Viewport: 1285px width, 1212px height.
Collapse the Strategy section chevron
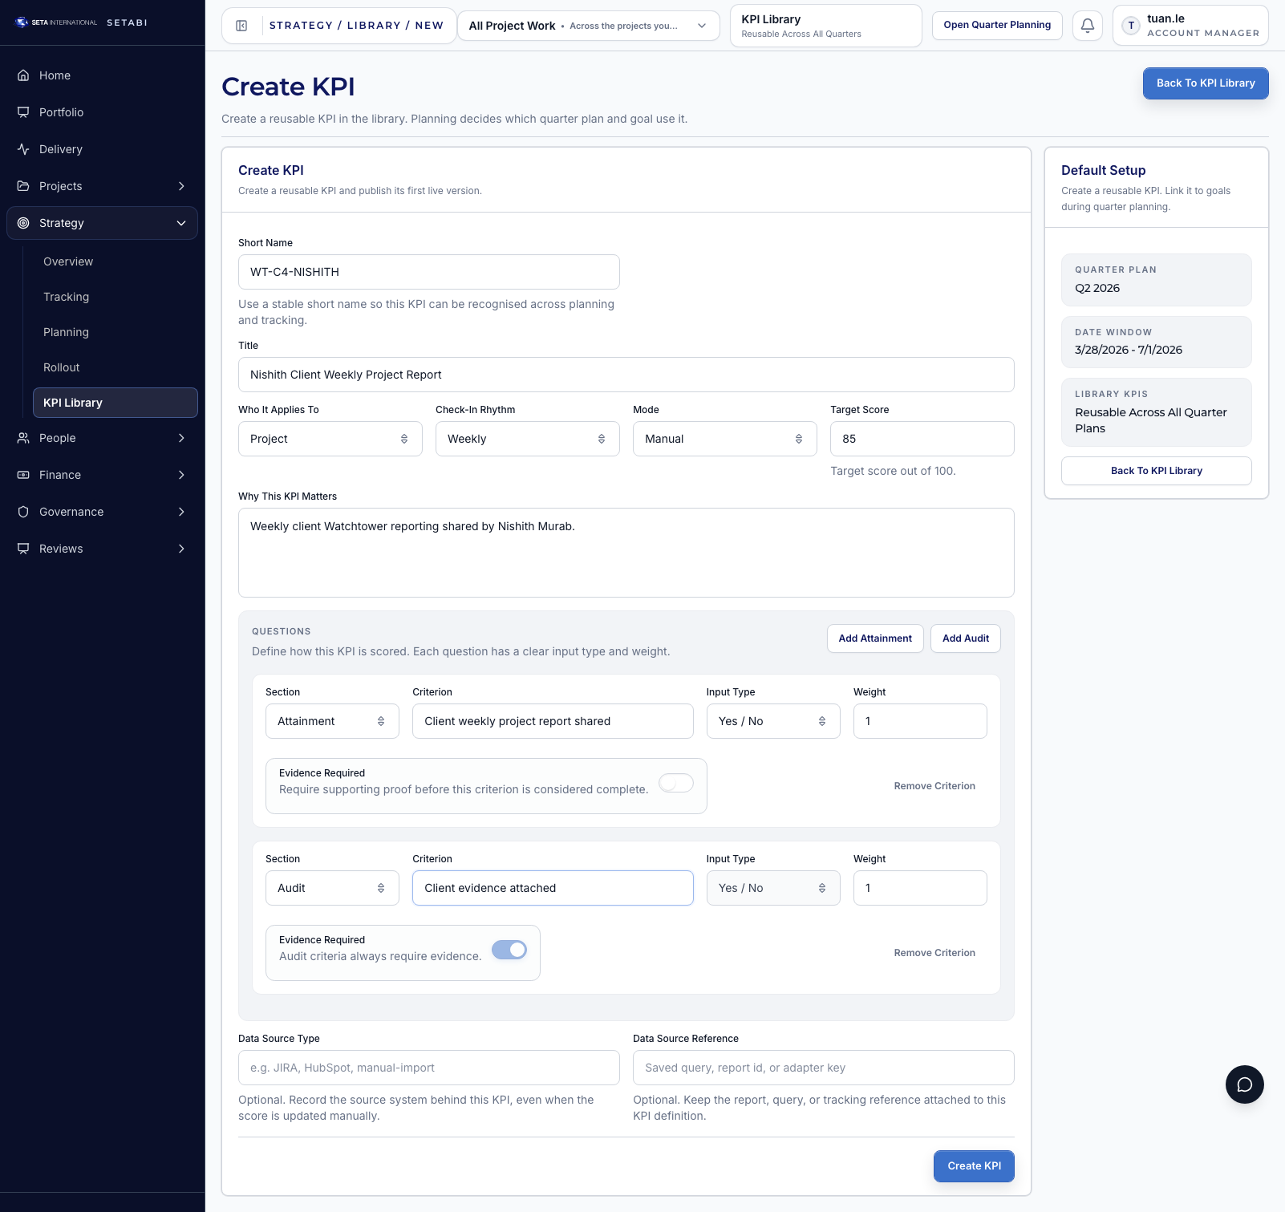(x=182, y=223)
